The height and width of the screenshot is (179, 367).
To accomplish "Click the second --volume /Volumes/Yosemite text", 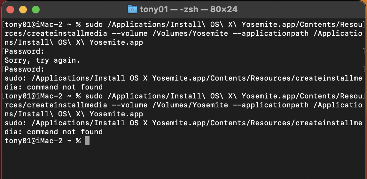I will (170, 105).
